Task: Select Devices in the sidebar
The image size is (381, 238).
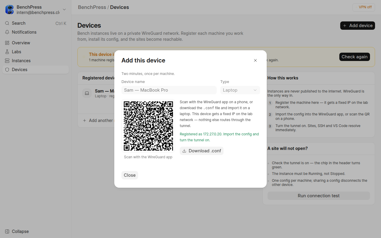Action: coord(36,70)
